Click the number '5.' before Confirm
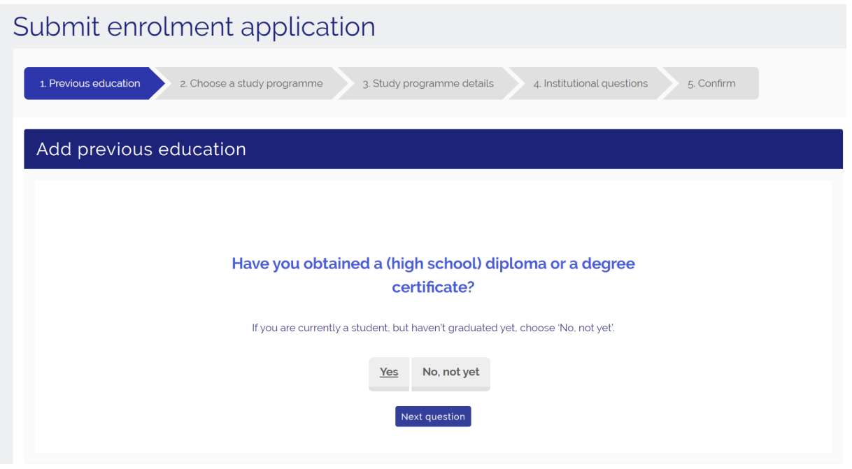 click(691, 84)
